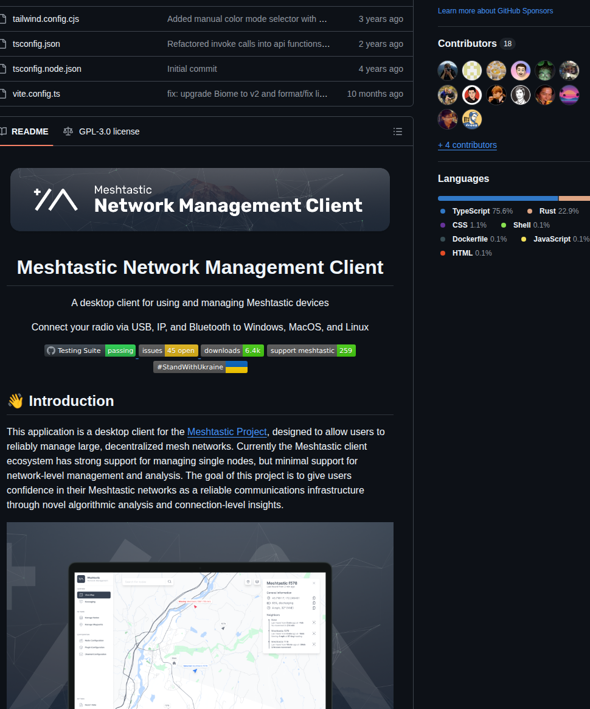Open the tsconfig.node.json file
Viewport: 590px width, 709px height.
click(x=47, y=69)
